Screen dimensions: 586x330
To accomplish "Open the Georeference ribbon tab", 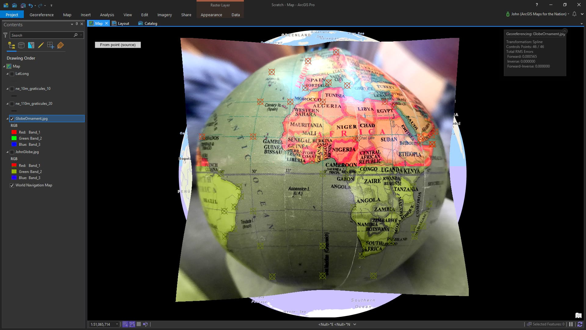I will (42, 15).
